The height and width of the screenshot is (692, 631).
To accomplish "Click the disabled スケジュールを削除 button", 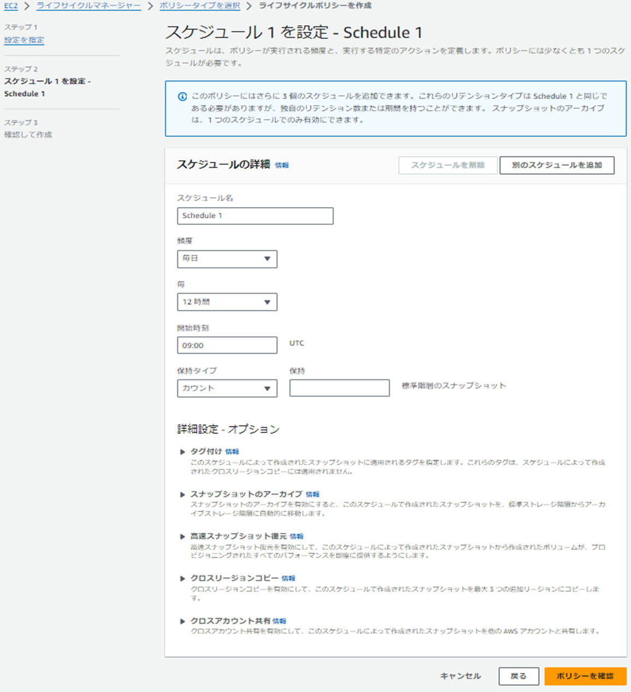I will 448,165.
